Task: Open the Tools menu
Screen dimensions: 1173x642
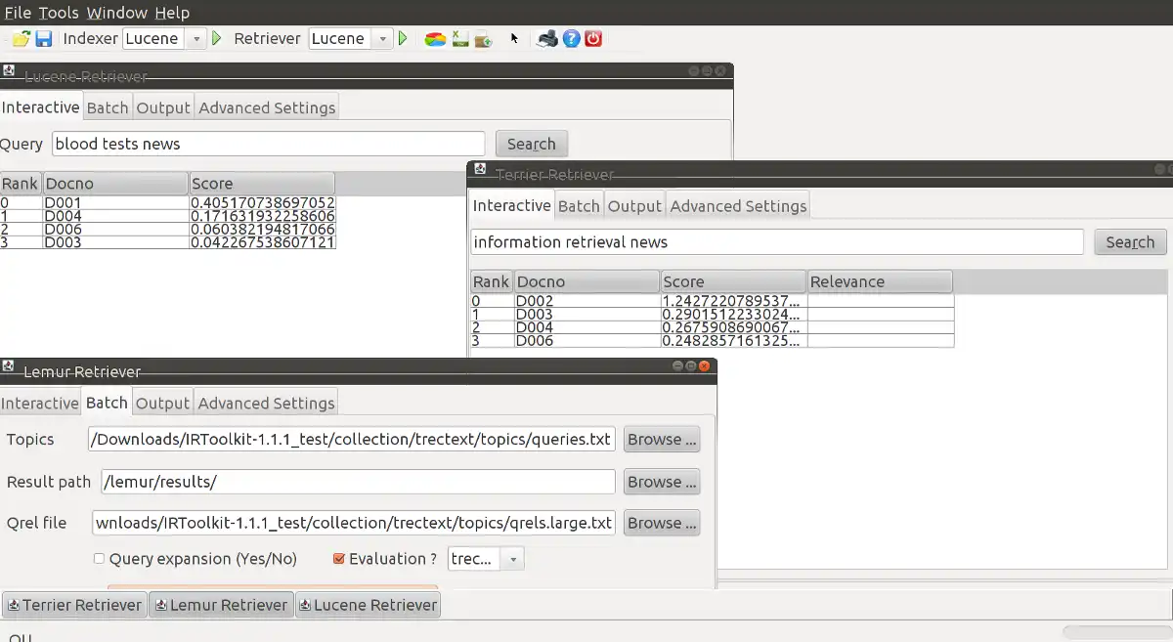Action: pyautogui.click(x=59, y=13)
